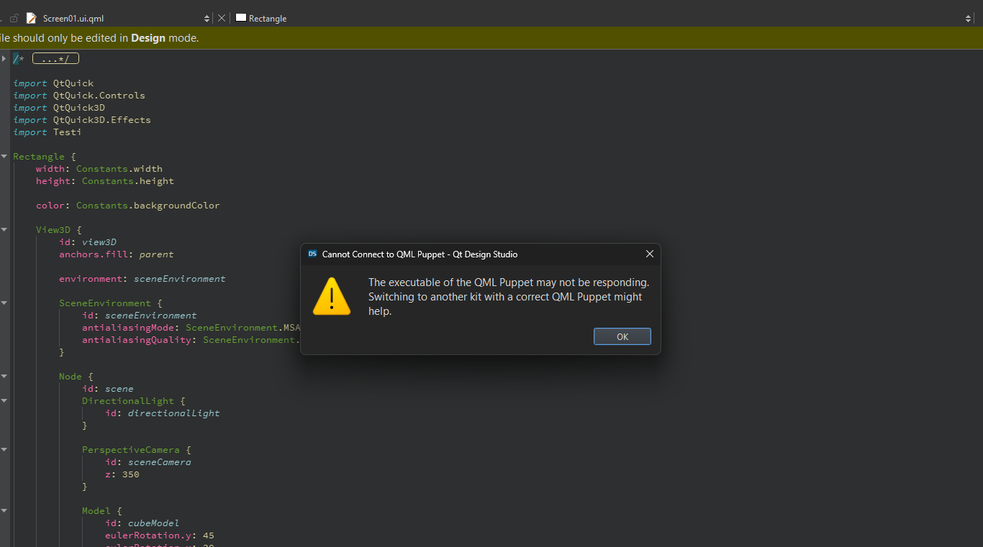Viewport: 983px width, 547px height.
Task: Click the white Rectangle symbol icon
Action: point(241,18)
